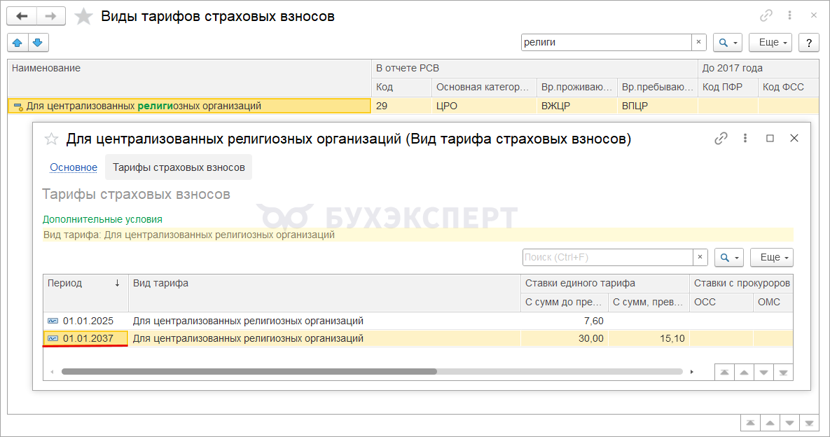830x437 pixels.
Task: Click the 'ВЖЦР' cell
Action: (x=577, y=106)
